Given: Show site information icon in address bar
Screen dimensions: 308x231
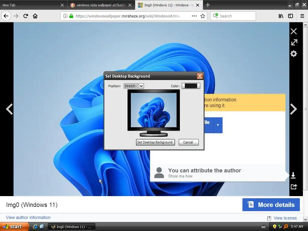Looking at the screenshot, I should pyautogui.click(x=65, y=16).
